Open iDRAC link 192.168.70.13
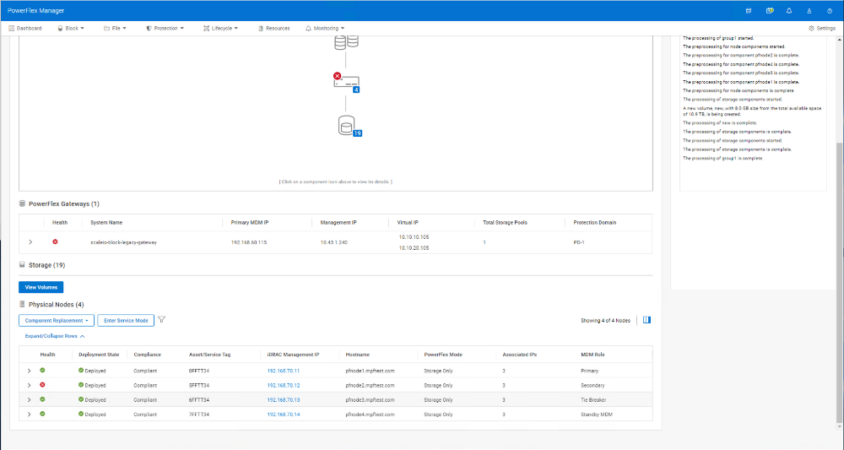The height and width of the screenshot is (450, 844). coord(284,399)
